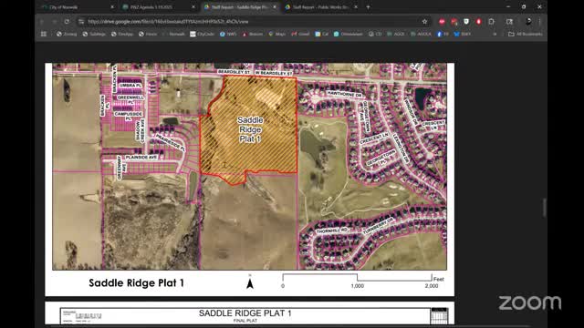Open the NWS bookmark

[x=228, y=34]
